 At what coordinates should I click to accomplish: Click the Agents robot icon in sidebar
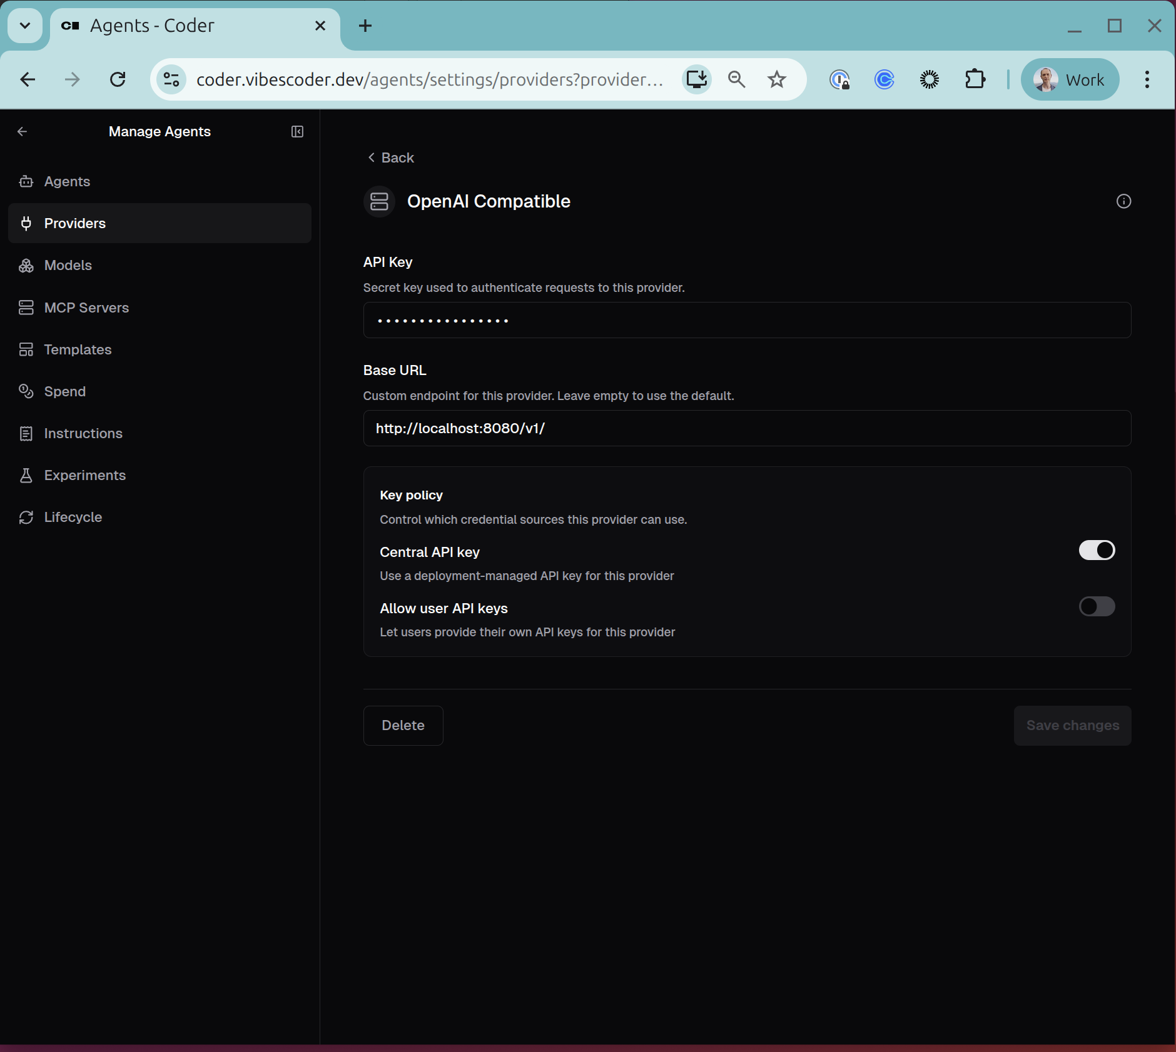(26, 181)
